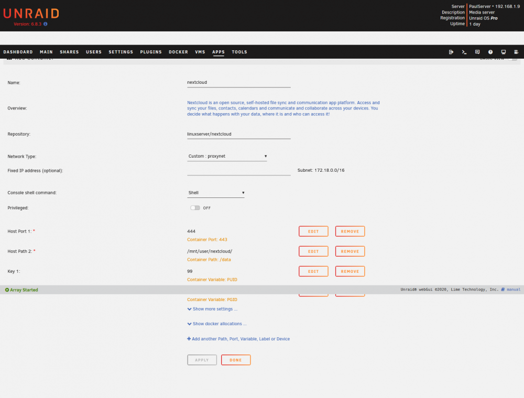Open the Console shell command dropdown

point(216,193)
